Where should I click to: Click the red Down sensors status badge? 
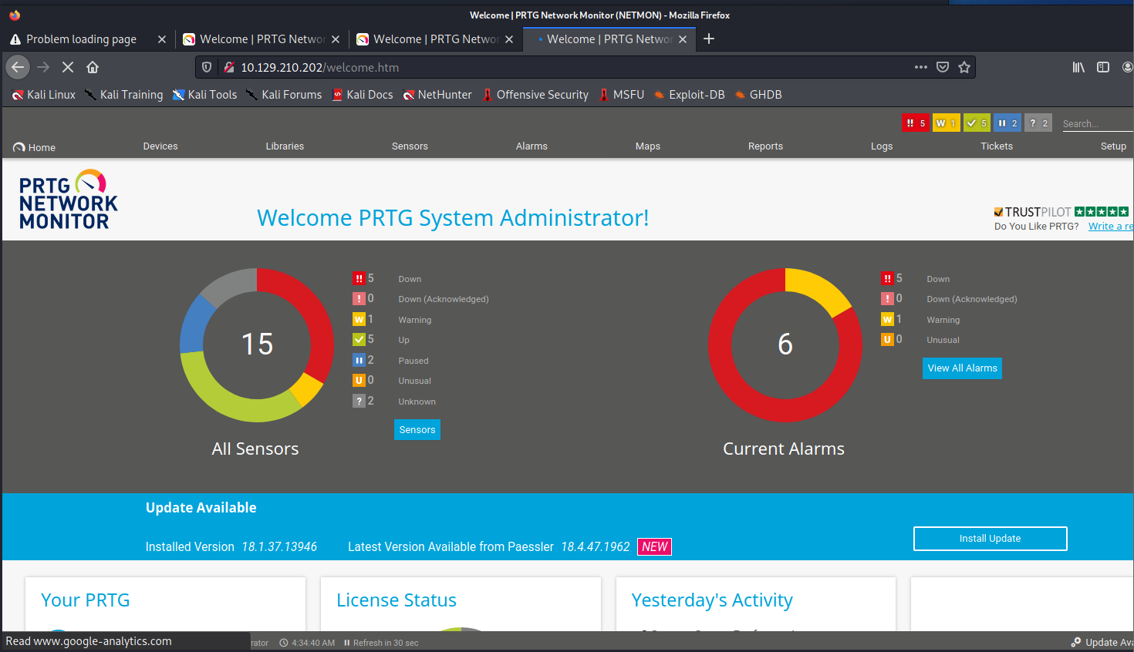pos(916,123)
